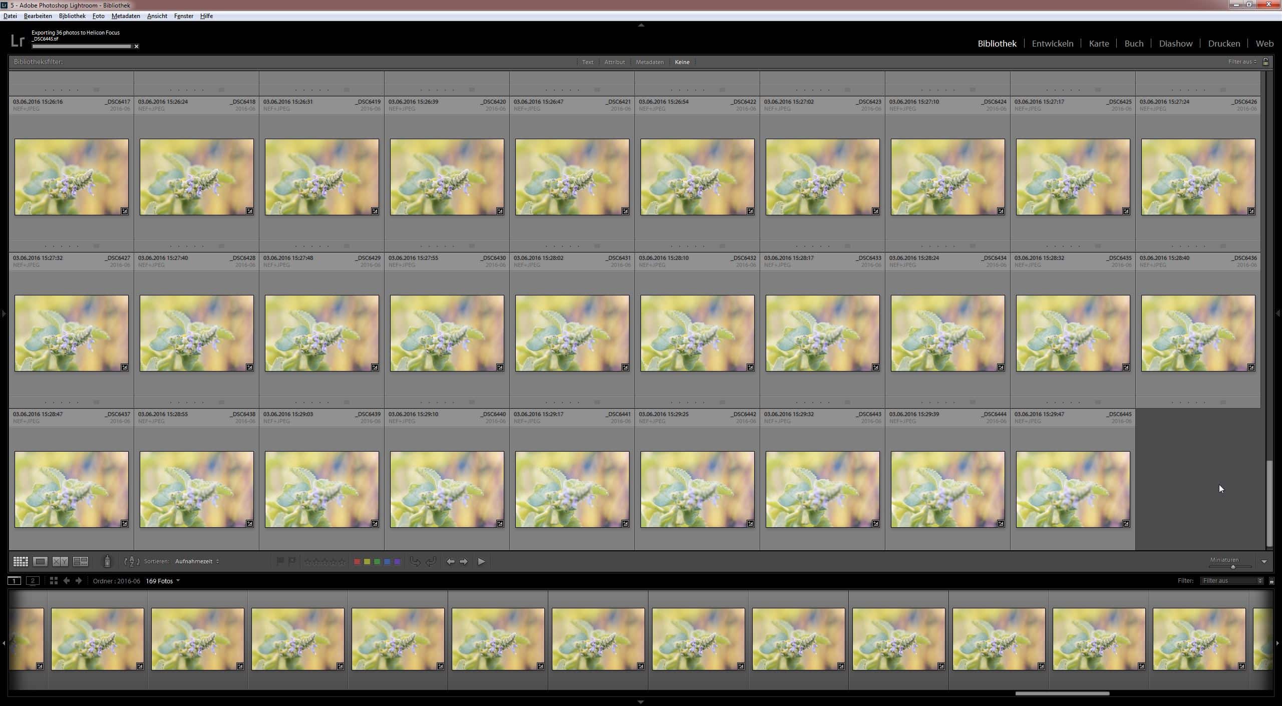Cancel the Helicon Focus export progress
This screenshot has width=1282, height=706.
click(x=136, y=47)
